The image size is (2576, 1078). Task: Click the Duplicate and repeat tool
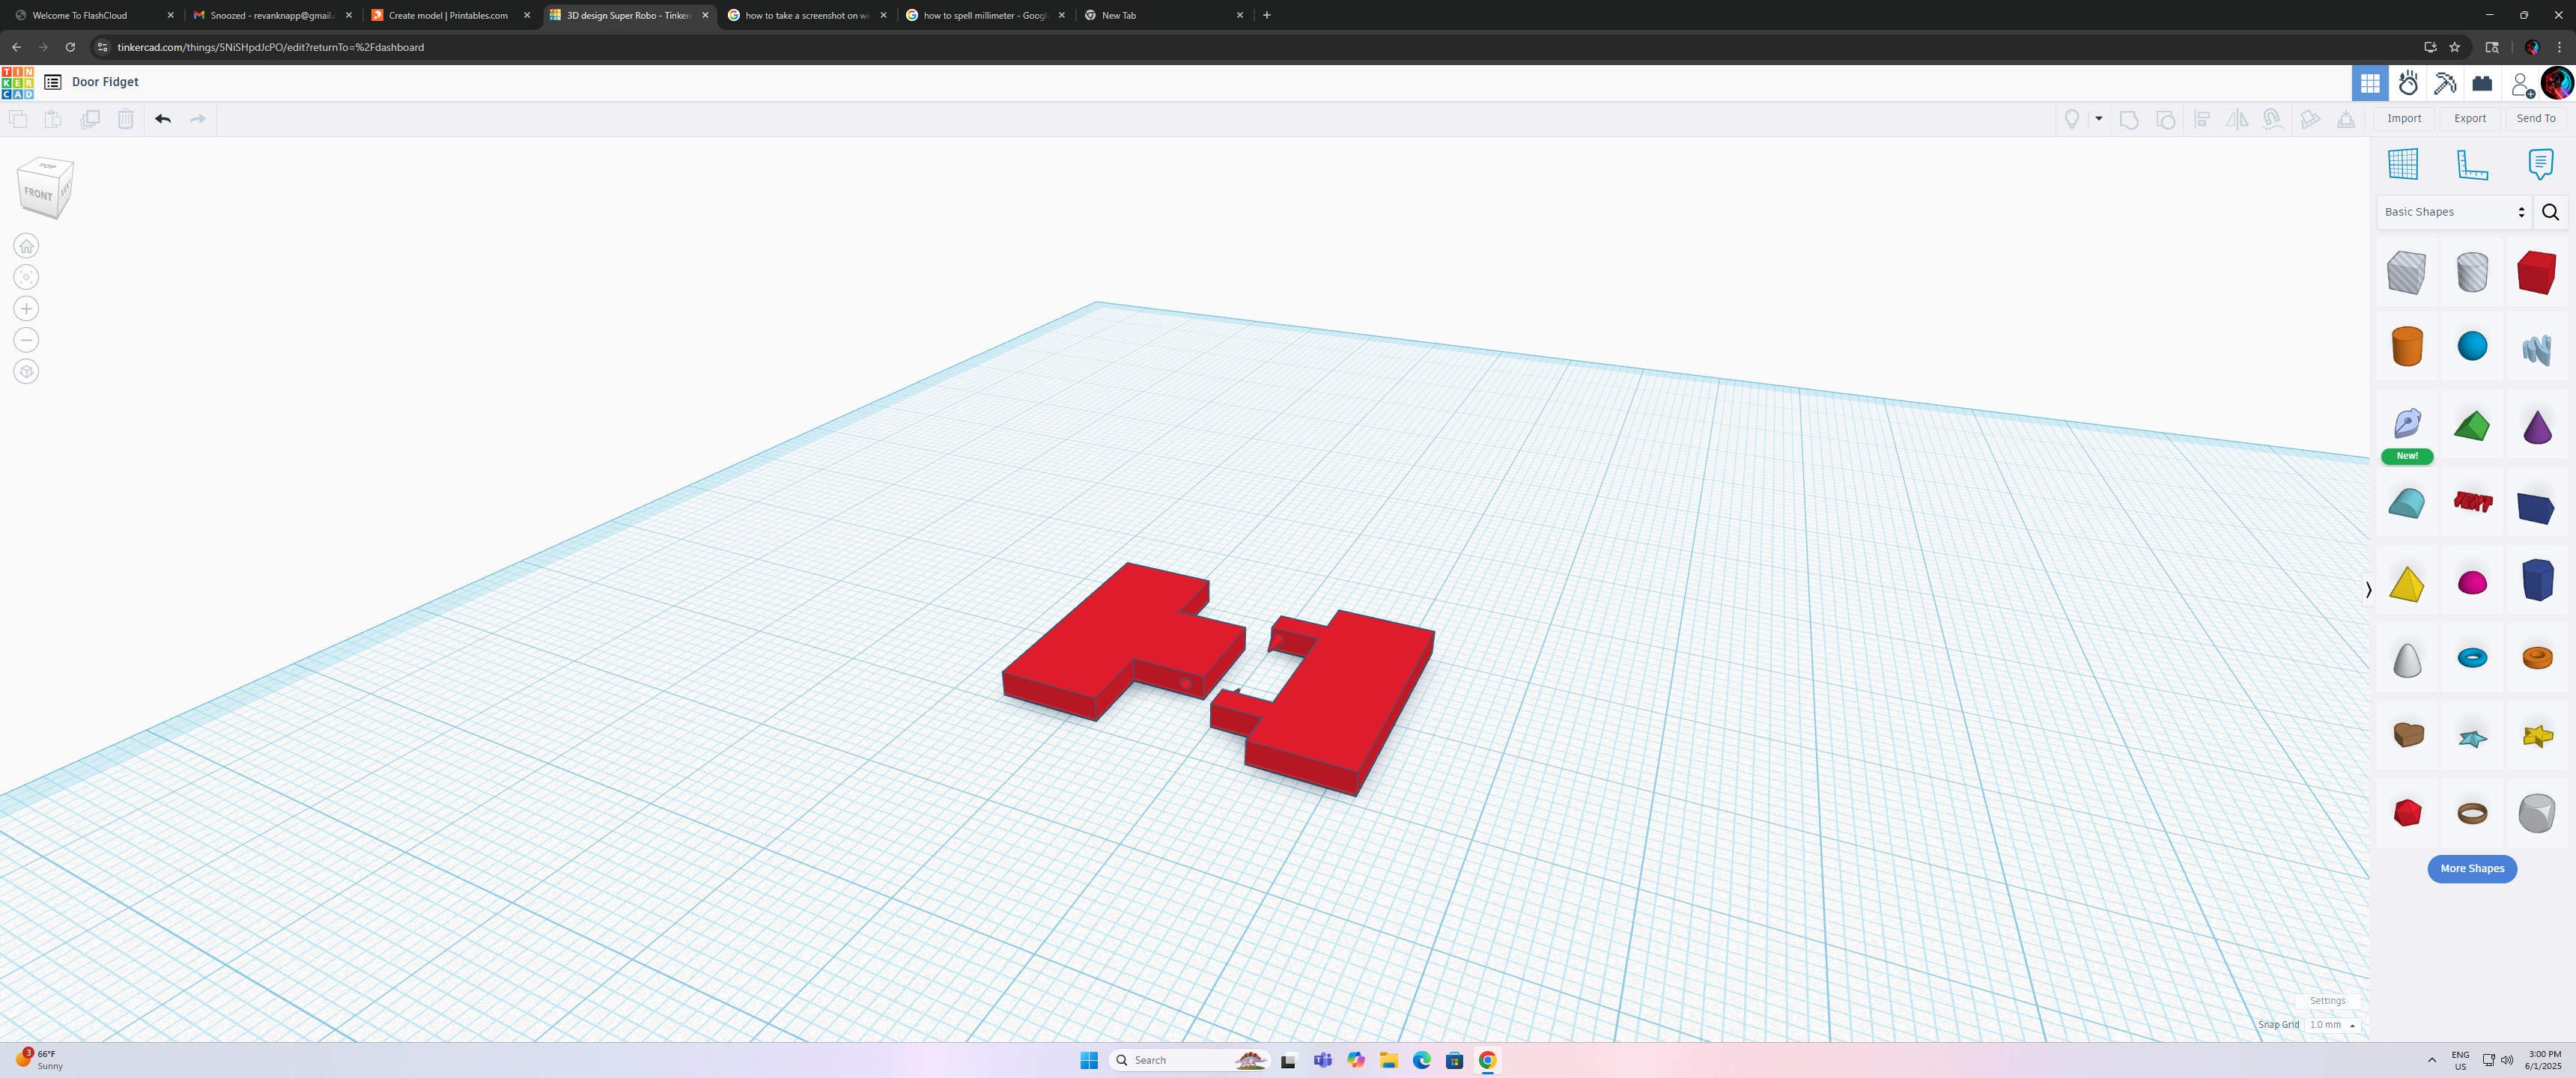point(90,119)
